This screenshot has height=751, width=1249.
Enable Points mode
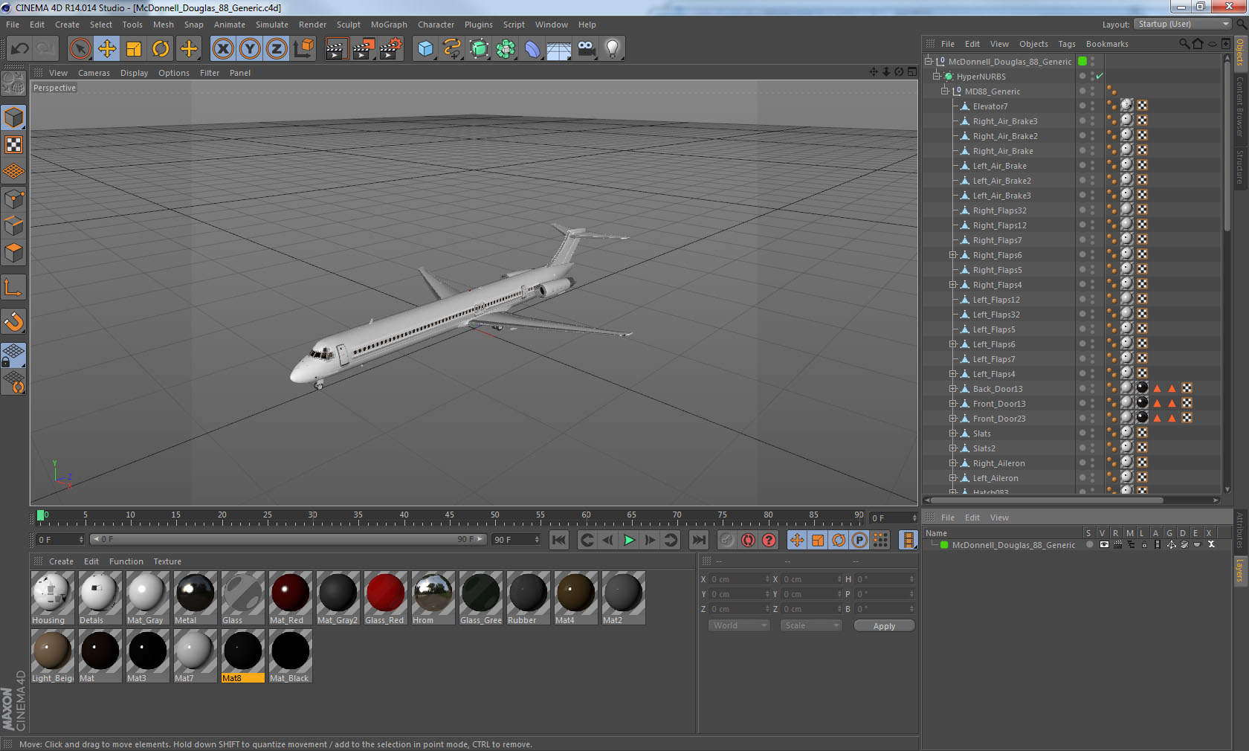[13, 199]
